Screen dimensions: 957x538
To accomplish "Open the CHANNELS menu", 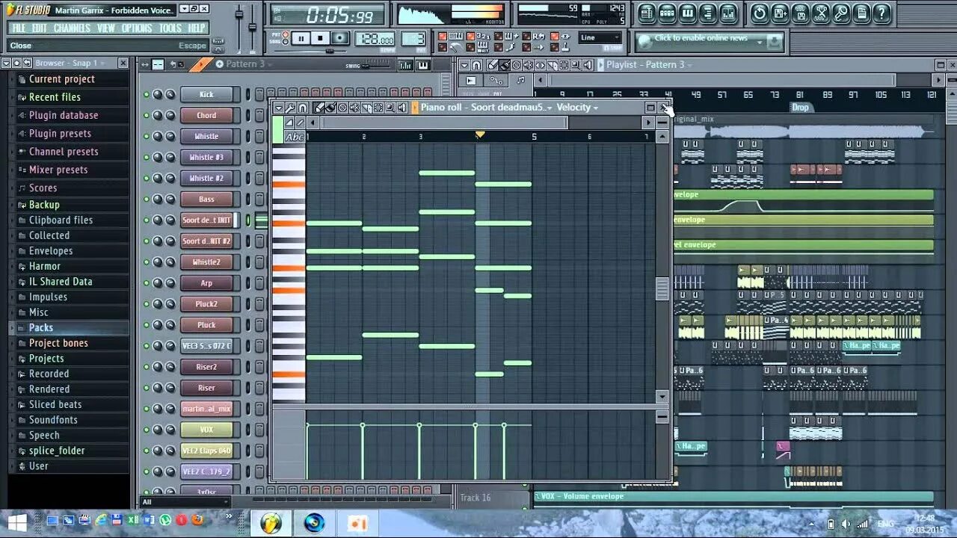I will tap(72, 28).
